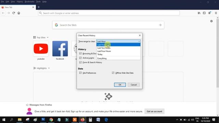
Task: Choose Last Four Hours option
Action: click(118, 51)
